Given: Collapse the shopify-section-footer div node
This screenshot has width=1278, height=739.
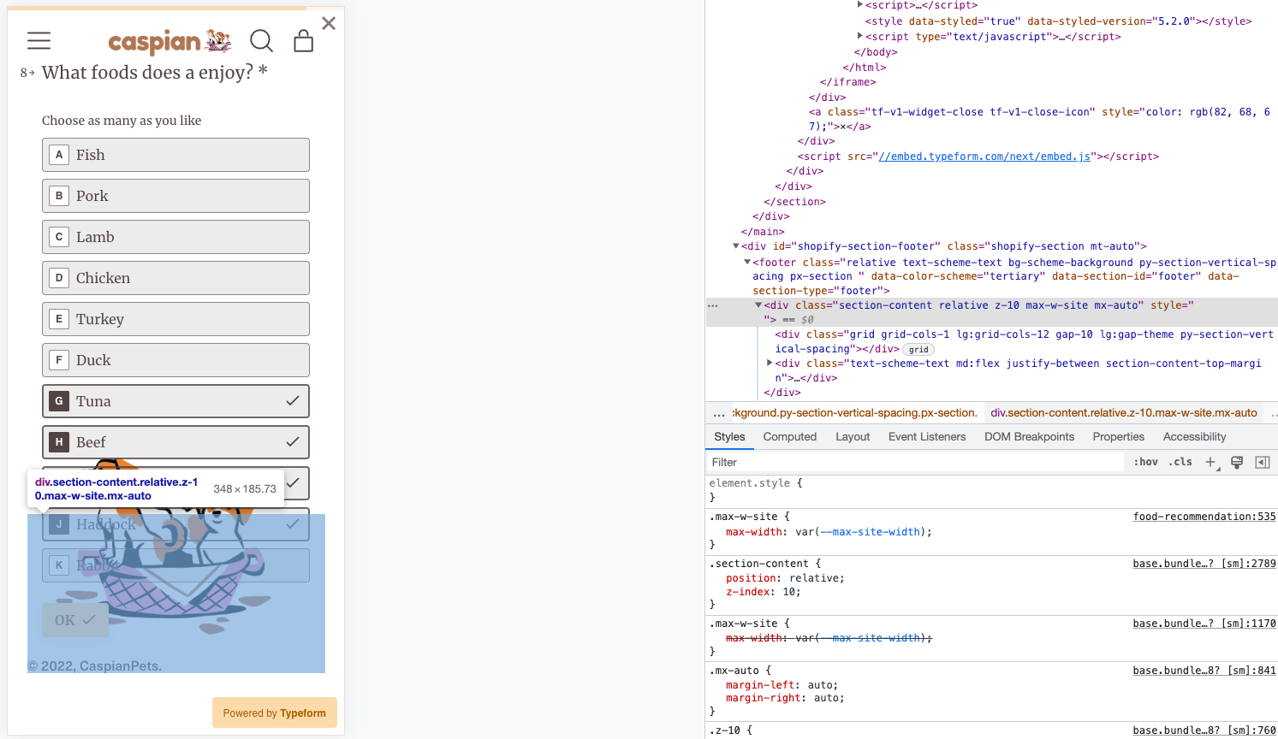Looking at the screenshot, I should [736, 246].
